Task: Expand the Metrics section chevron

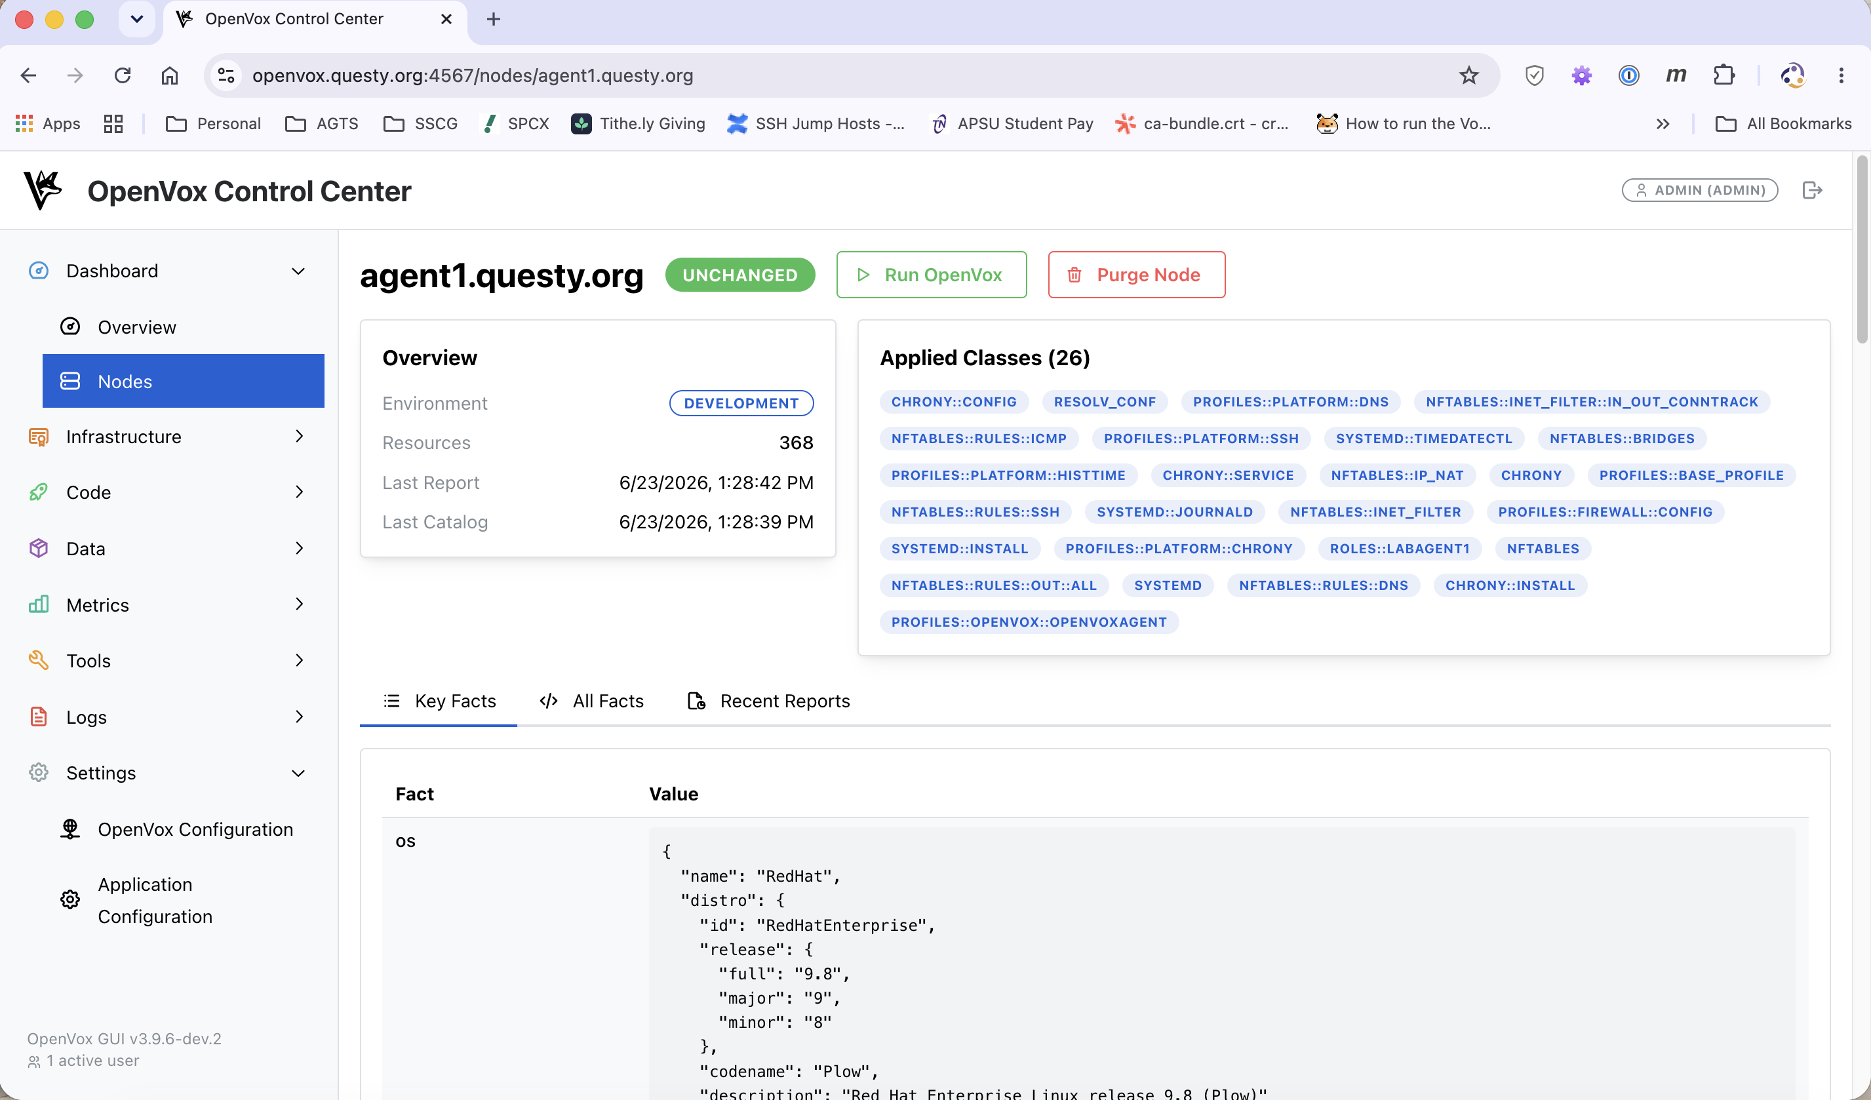Action: [x=299, y=604]
